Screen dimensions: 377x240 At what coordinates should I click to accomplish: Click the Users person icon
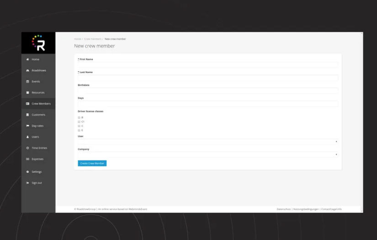click(27, 137)
